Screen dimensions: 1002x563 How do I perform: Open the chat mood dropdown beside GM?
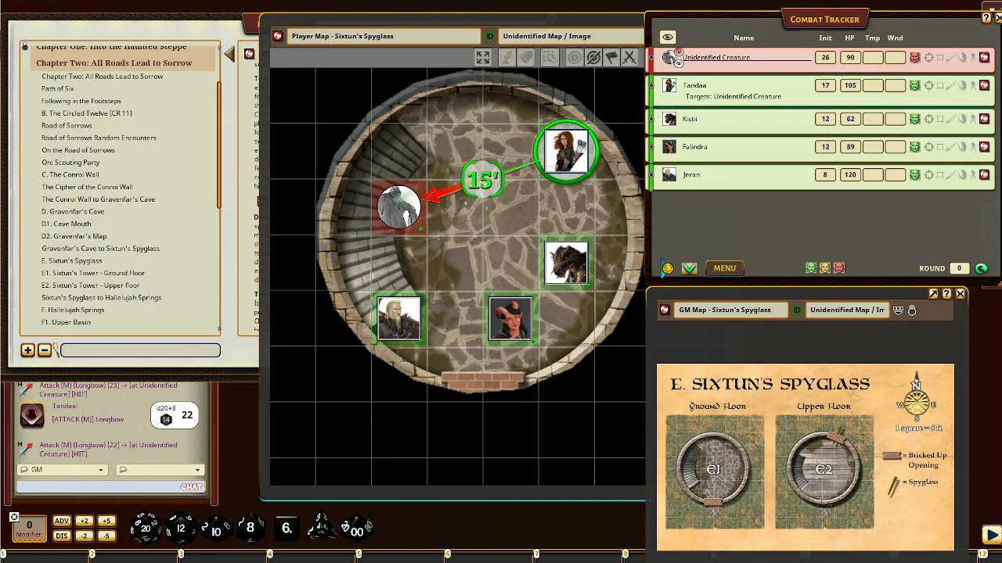160,470
